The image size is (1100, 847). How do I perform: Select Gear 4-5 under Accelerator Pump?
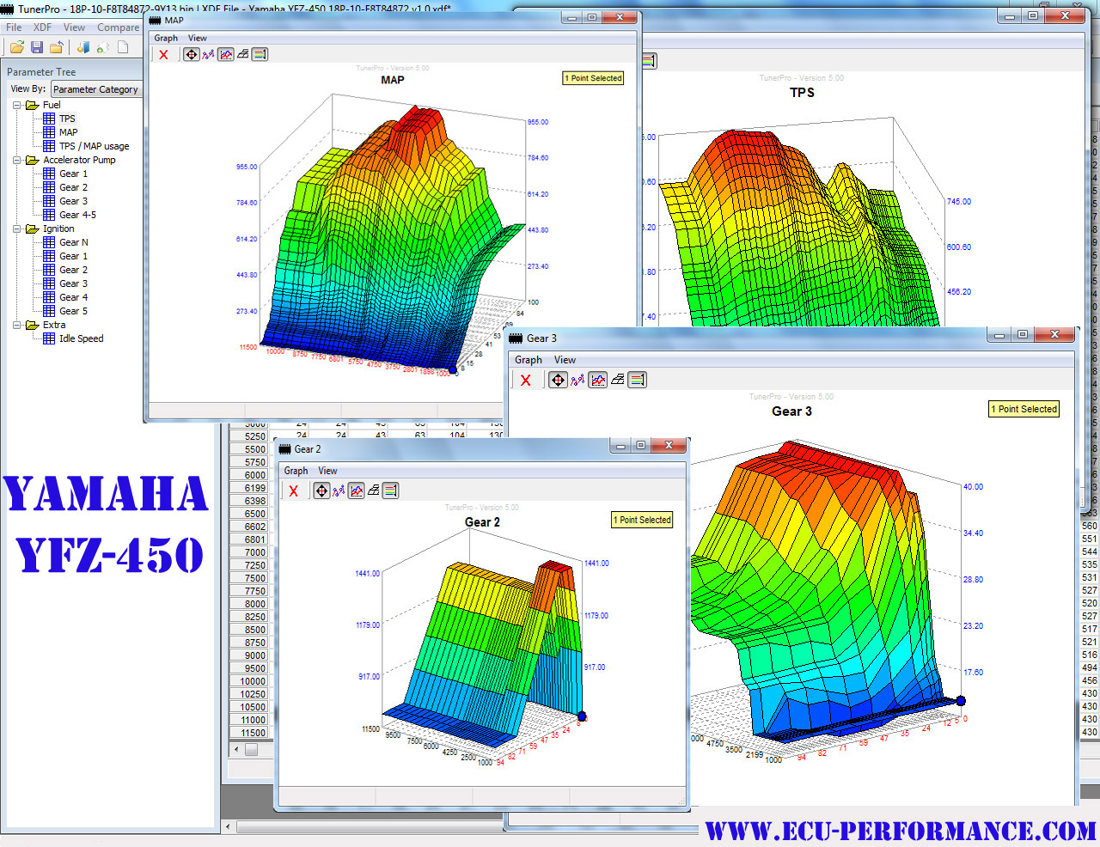click(77, 215)
